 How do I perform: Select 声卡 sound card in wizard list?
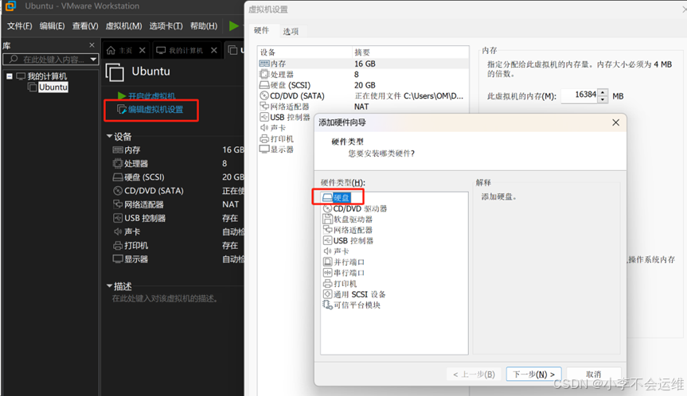pos(336,251)
